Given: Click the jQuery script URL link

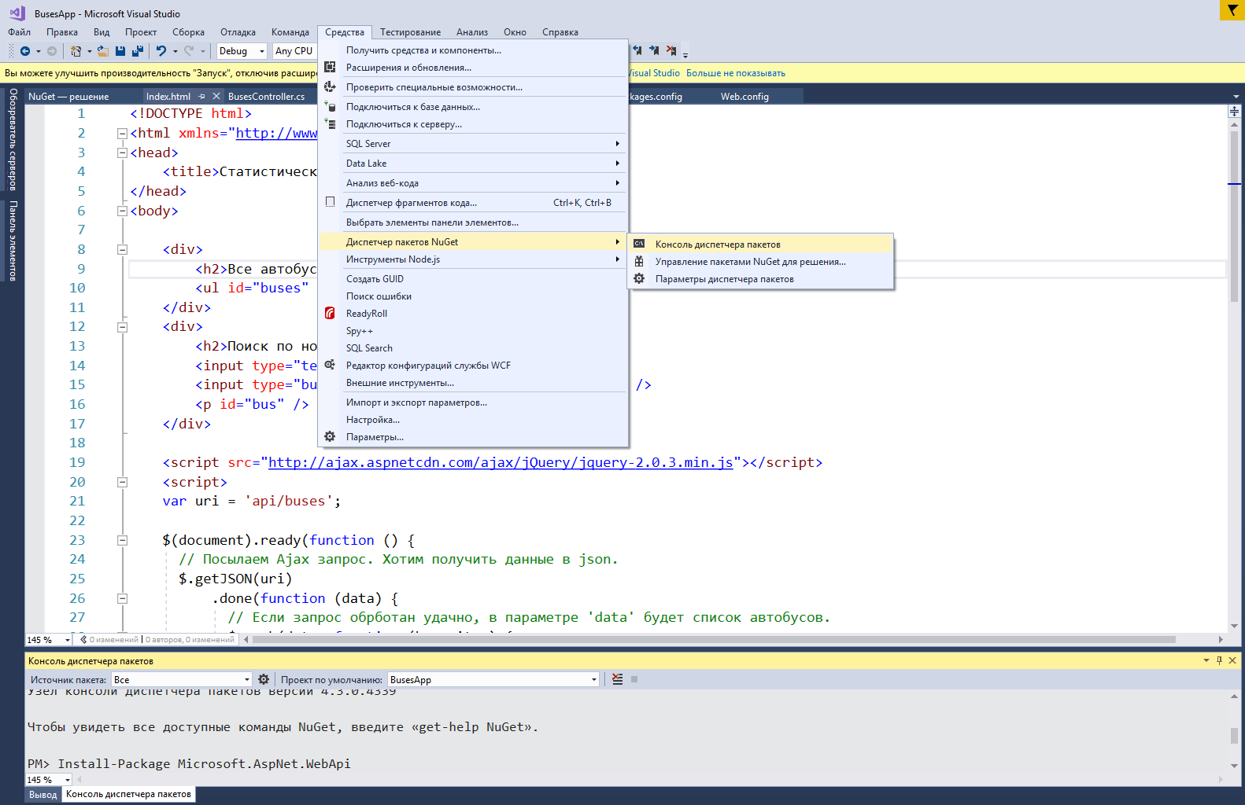Looking at the screenshot, I should pos(501,462).
